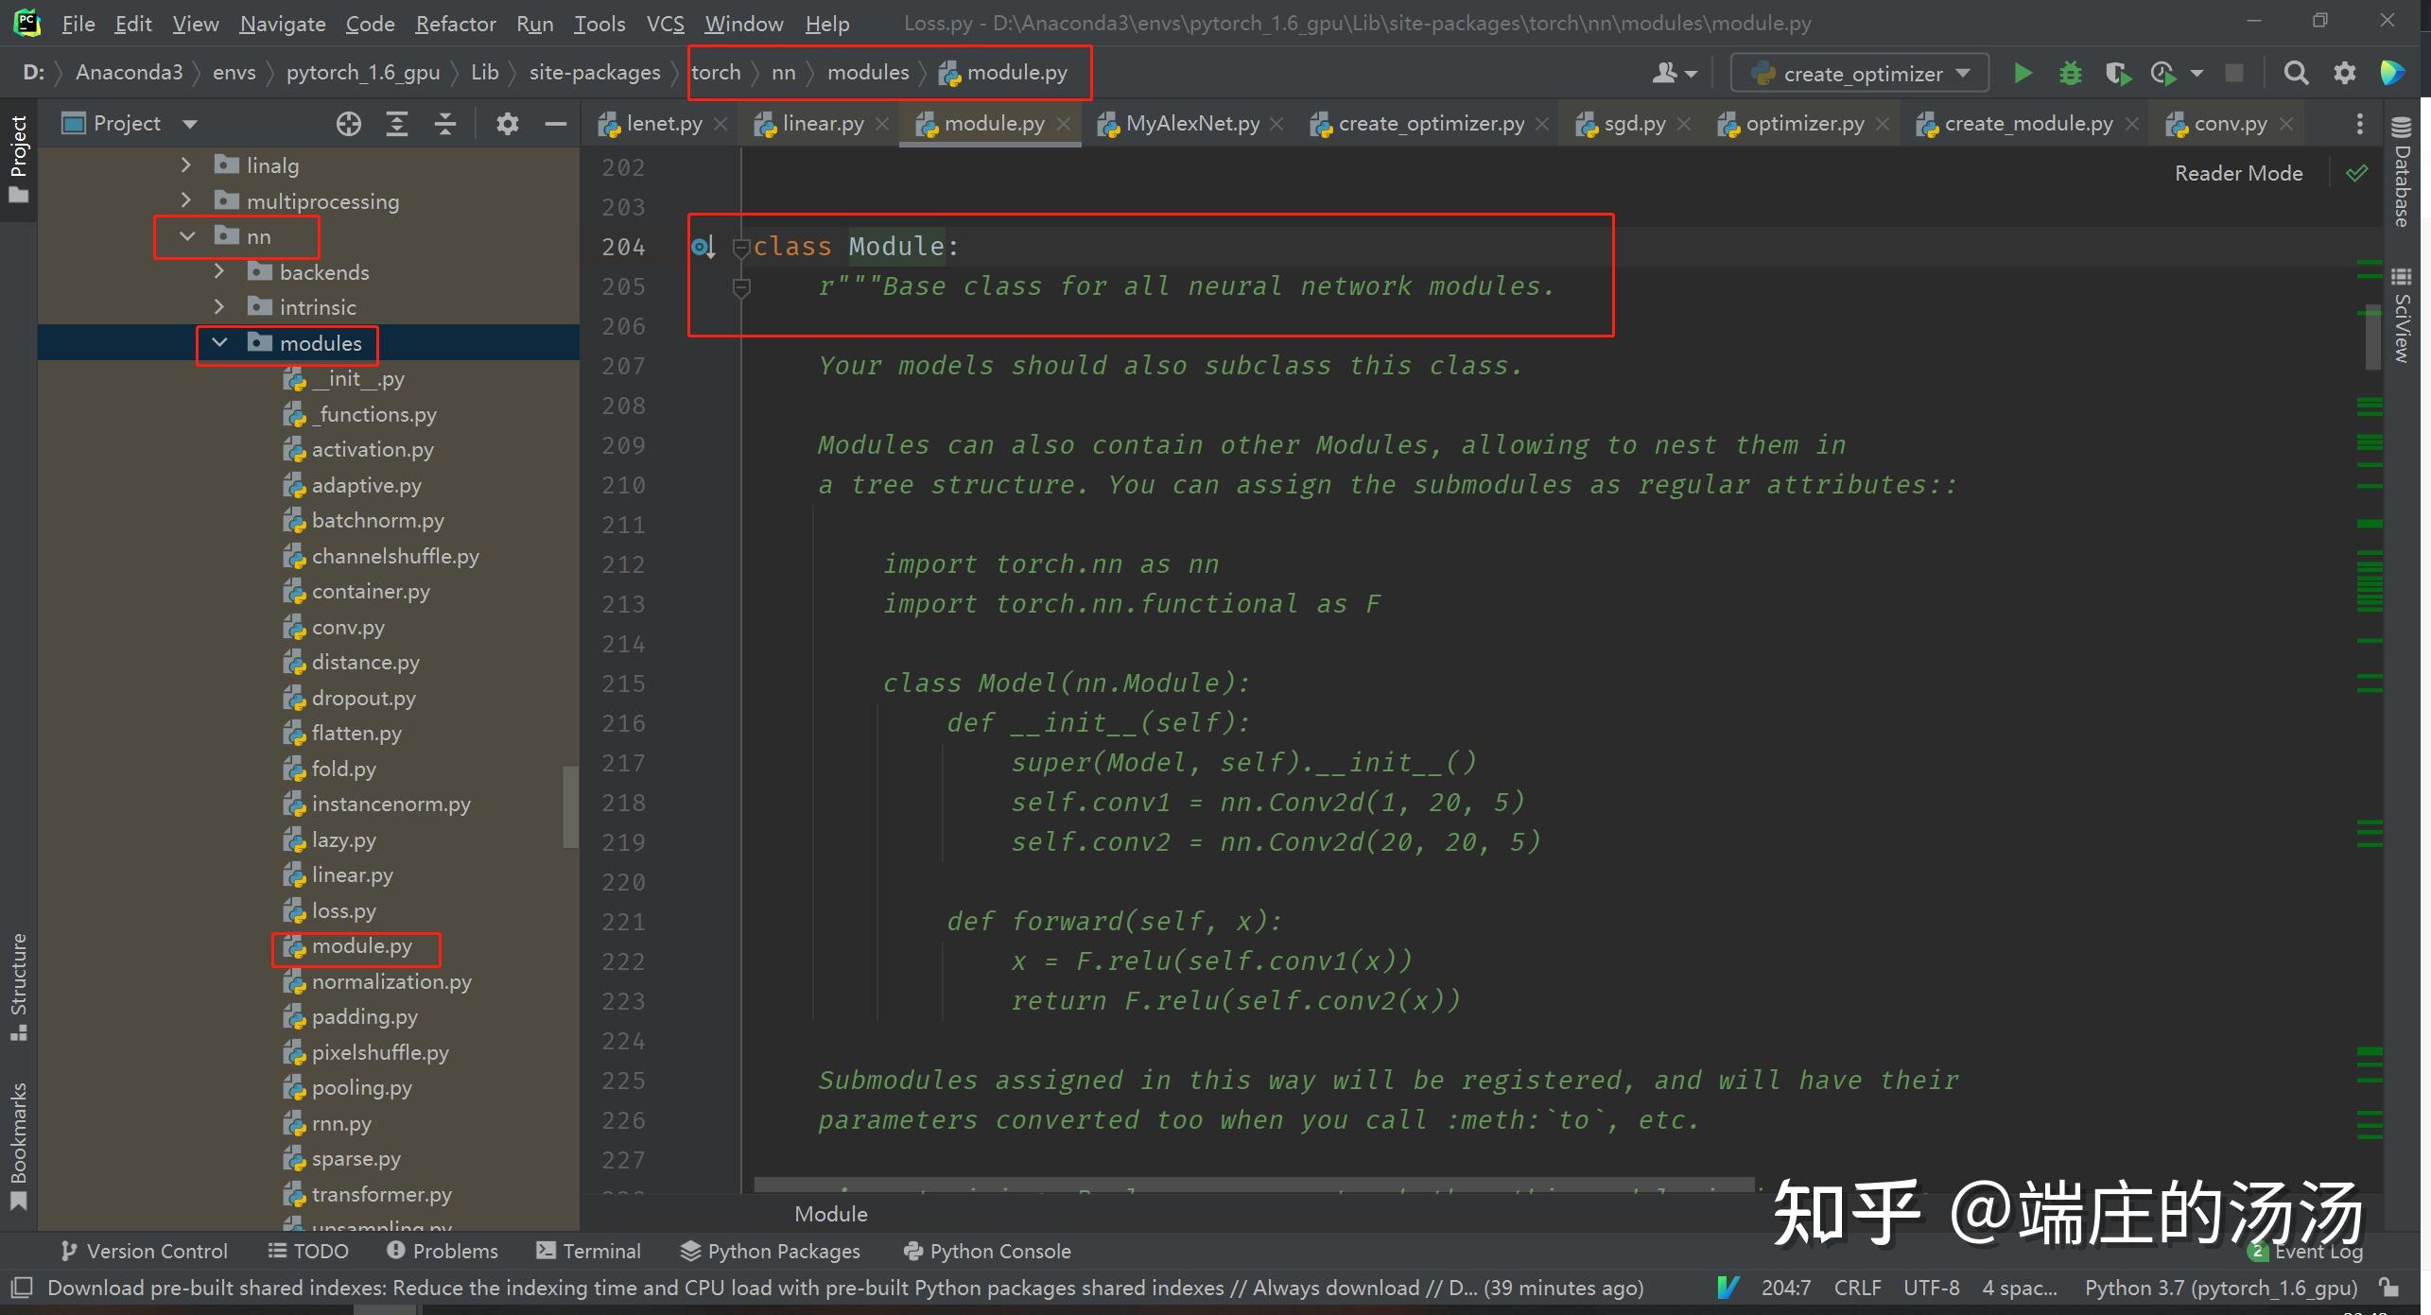Expand the backends folder
The image size is (2431, 1315).
[x=219, y=271]
